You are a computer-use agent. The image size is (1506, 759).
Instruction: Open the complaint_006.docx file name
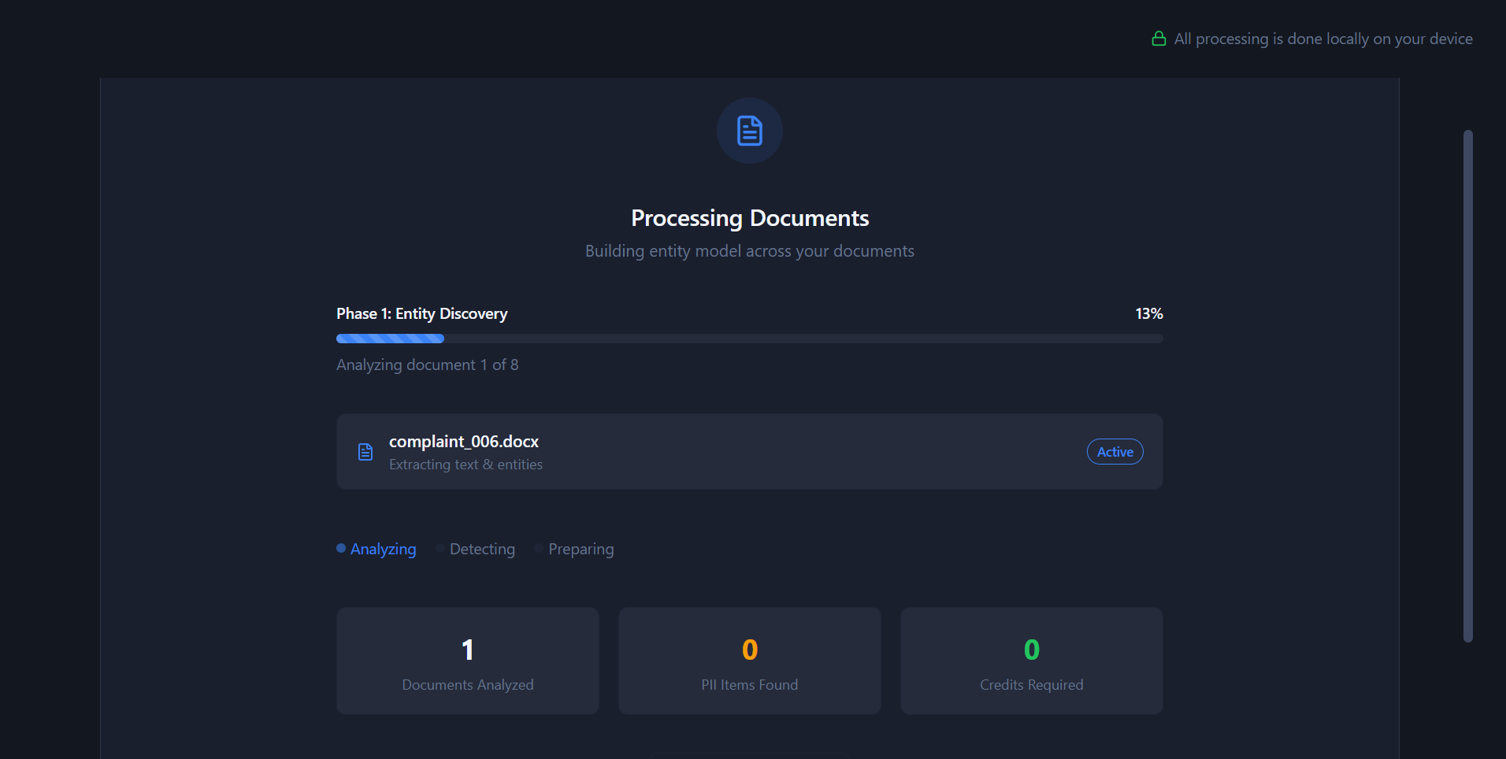pyautogui.click(x=463, y=442)
